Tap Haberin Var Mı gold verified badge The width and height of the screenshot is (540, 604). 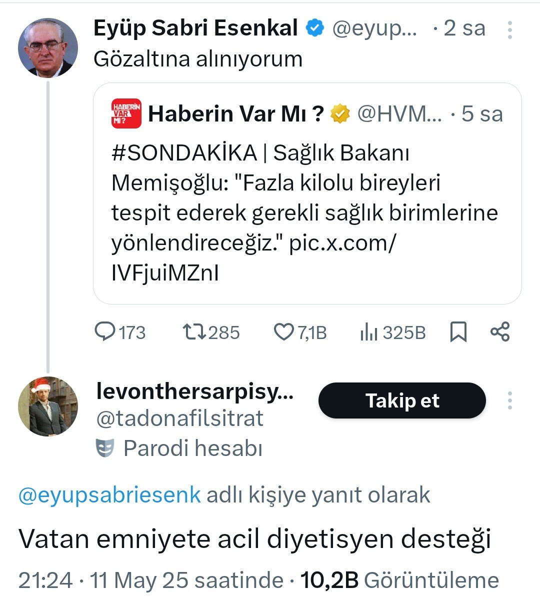pyautogui.click(x=340, y=114)
